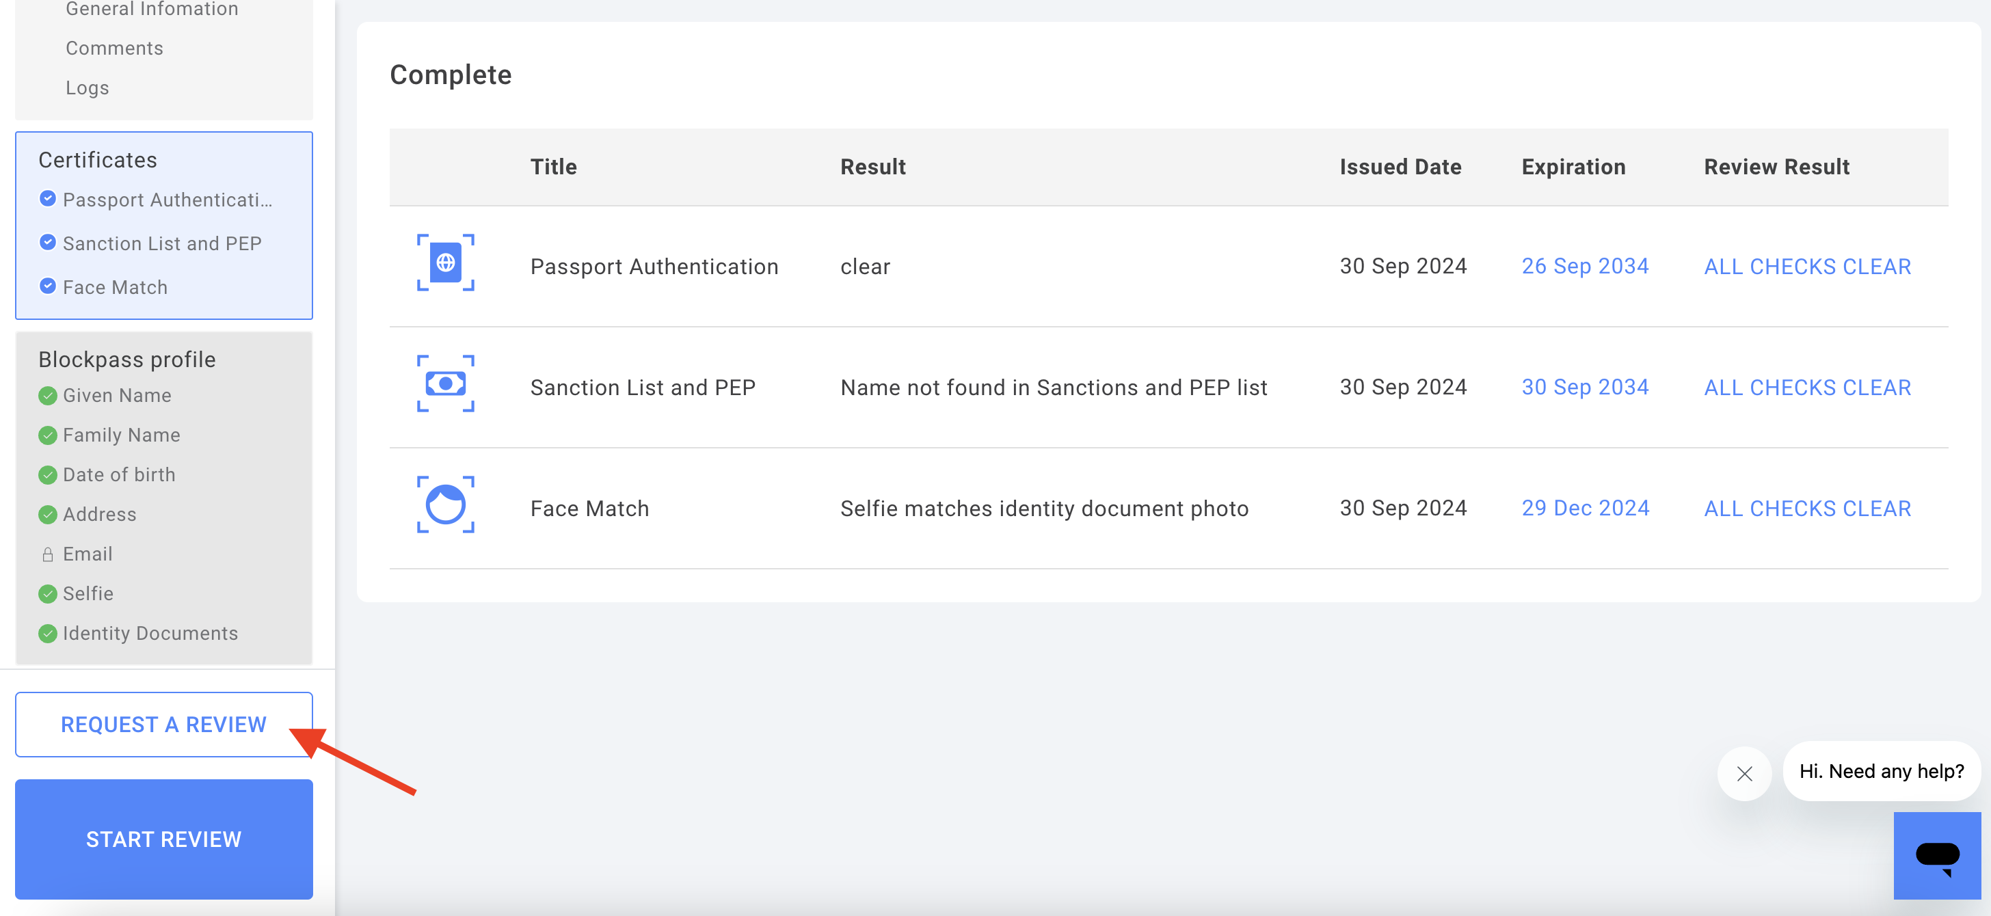The width and height of the screenshot is (1991, 916).
Task: Click the blue check beside Face Match in sidebar
Action: click(47, 286)
